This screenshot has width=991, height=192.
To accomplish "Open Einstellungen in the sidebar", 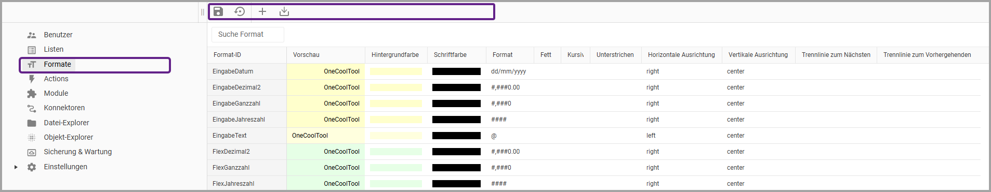I will pyautogui.click(x=65, y=167).
